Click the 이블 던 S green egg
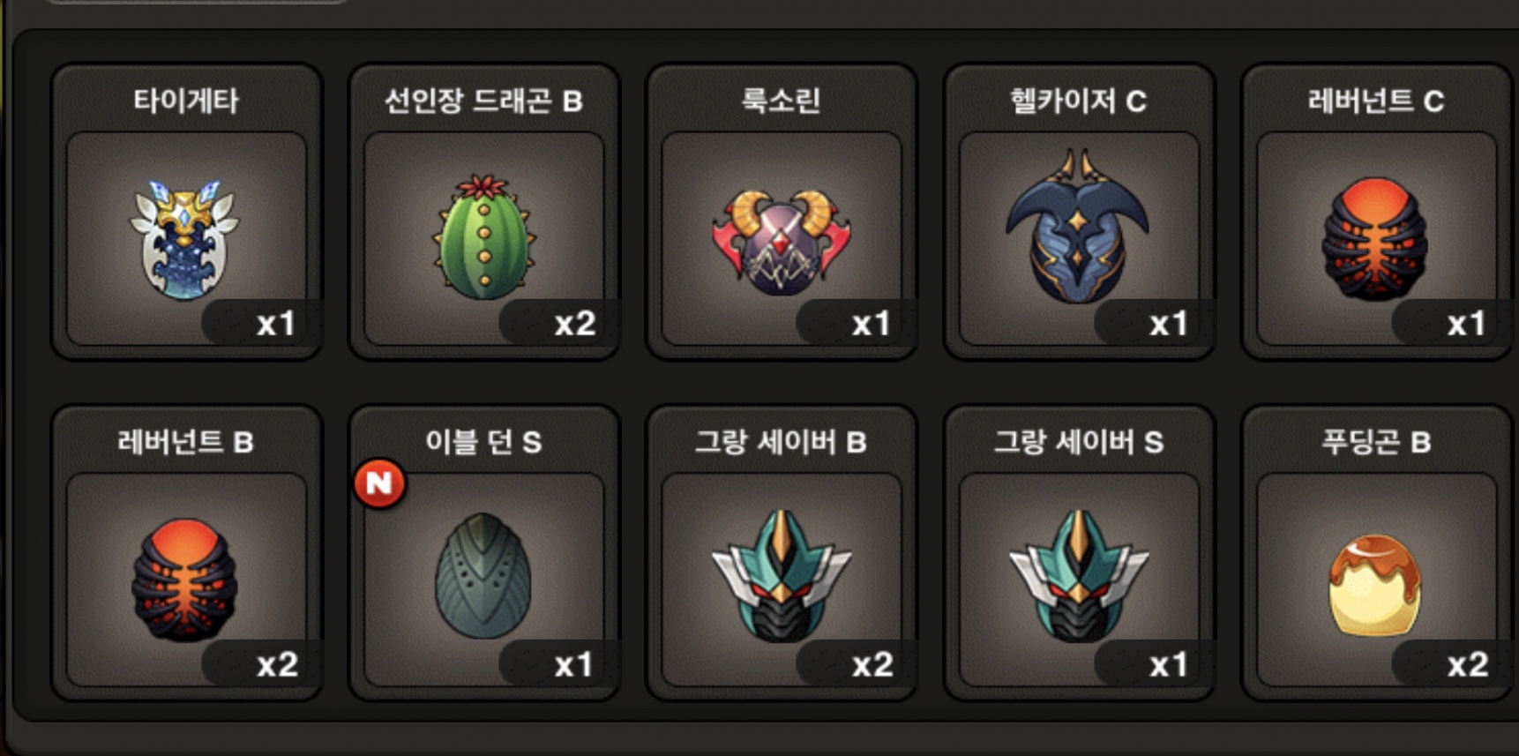The image size is (1519, 756). pos(483,575)
